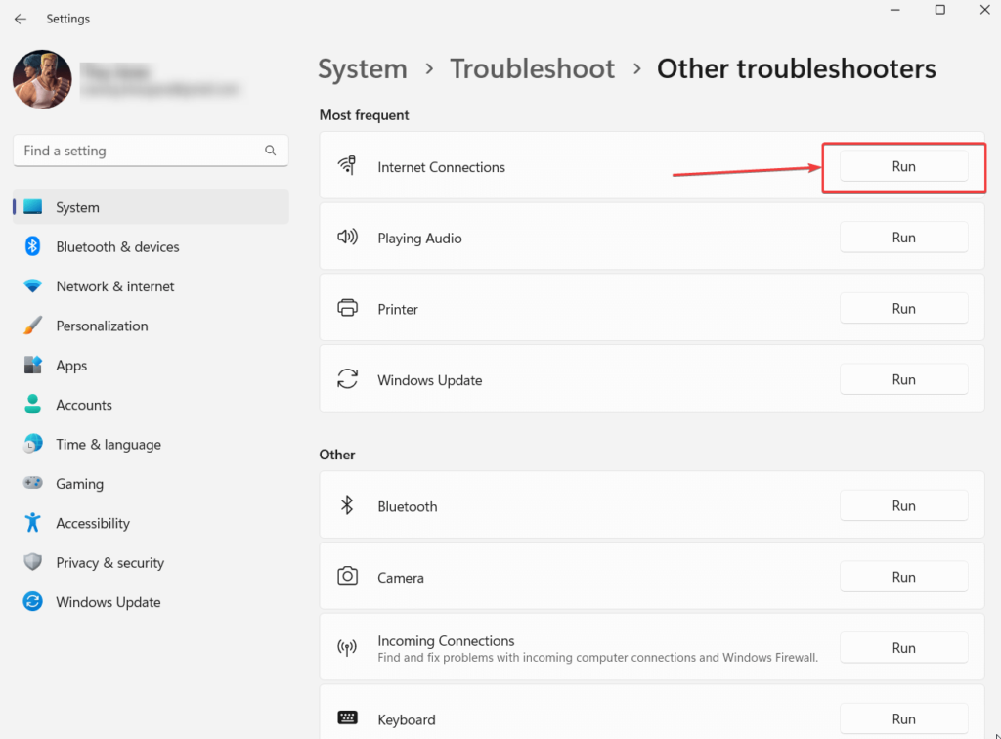Click the Time & language globe icon
Viewport: 1001px width, 739px height.
32,444
